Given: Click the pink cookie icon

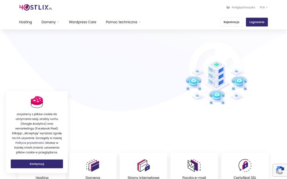Looking at the screenshot, I should point(37,102).
